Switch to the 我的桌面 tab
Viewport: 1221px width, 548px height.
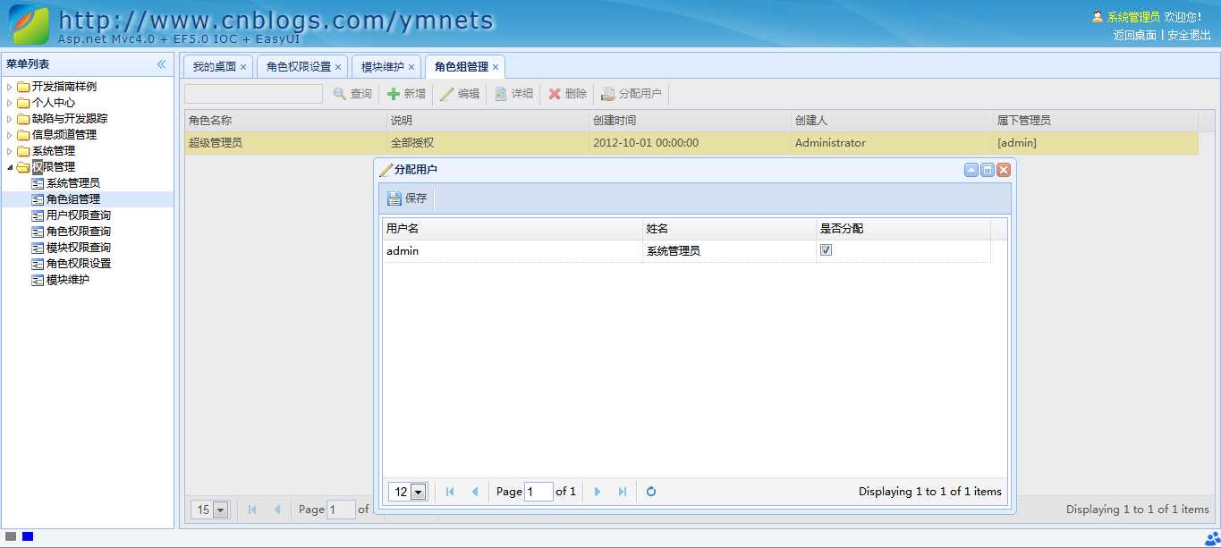(212, 65)
